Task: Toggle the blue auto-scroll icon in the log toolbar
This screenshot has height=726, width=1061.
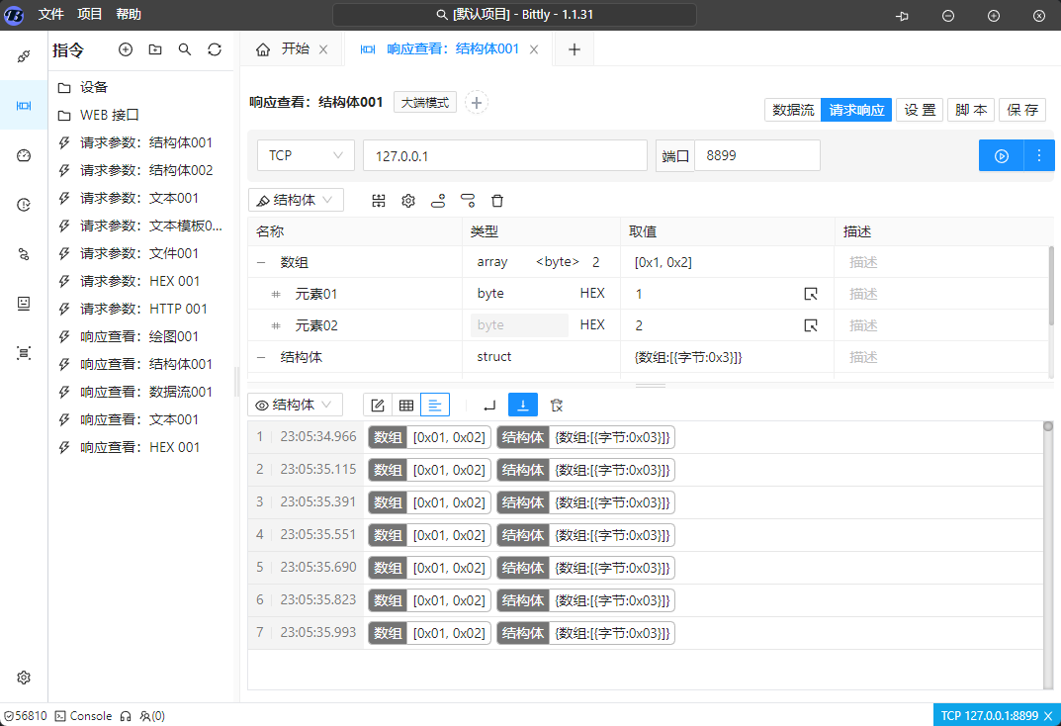Action: point(522,405)
